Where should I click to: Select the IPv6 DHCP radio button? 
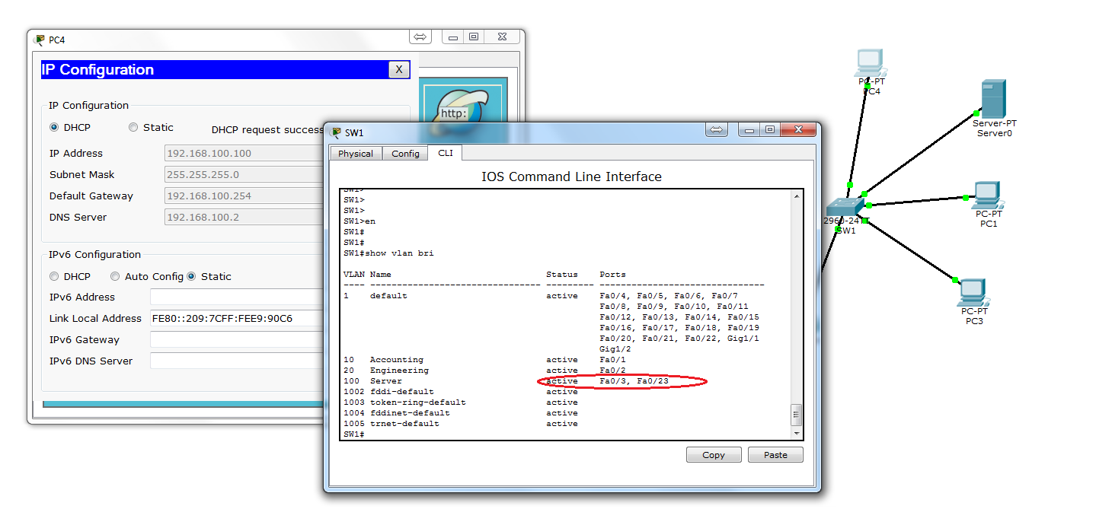click(54, 276)
